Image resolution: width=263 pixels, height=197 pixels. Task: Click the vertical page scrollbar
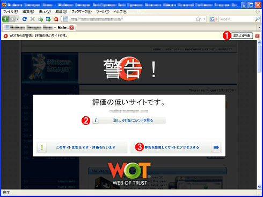[259, 115]
